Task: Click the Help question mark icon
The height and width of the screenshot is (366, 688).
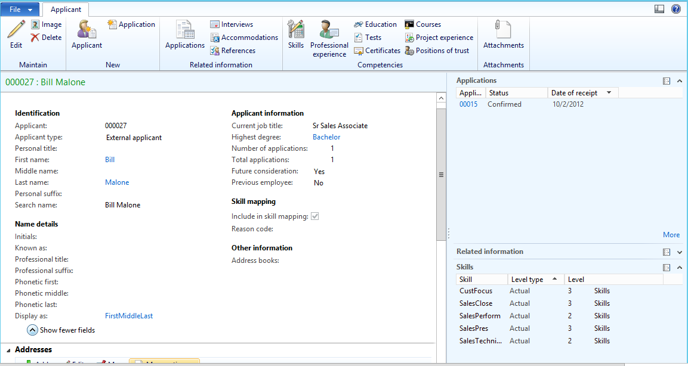Action: [x=676, y=9]
